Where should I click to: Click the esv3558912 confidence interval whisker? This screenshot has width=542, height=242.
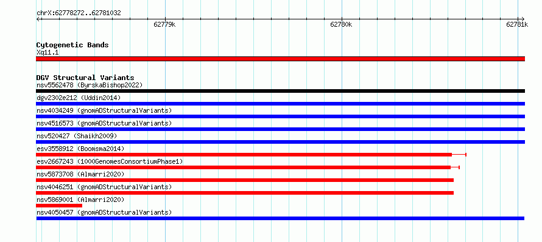pos(459,155)
